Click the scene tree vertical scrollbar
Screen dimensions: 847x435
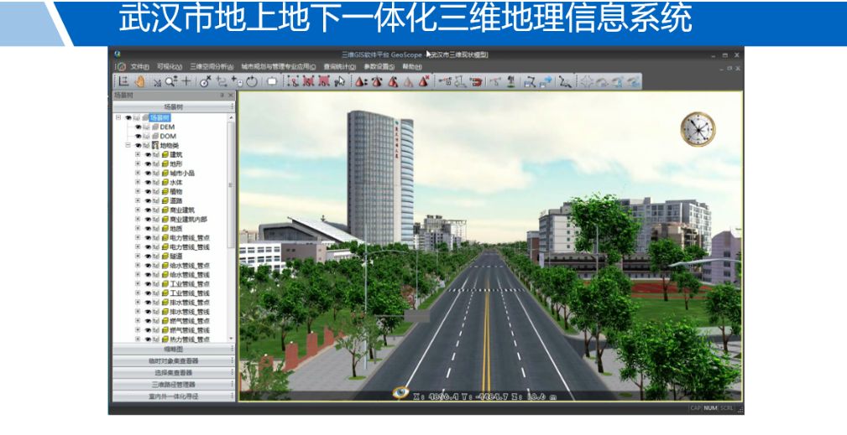coord(231,210)
